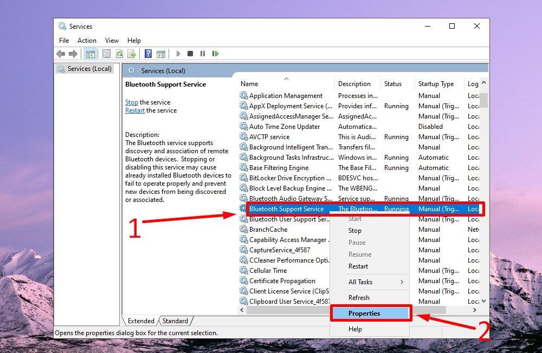Click the Stop the service link

(x=132, y=102)
